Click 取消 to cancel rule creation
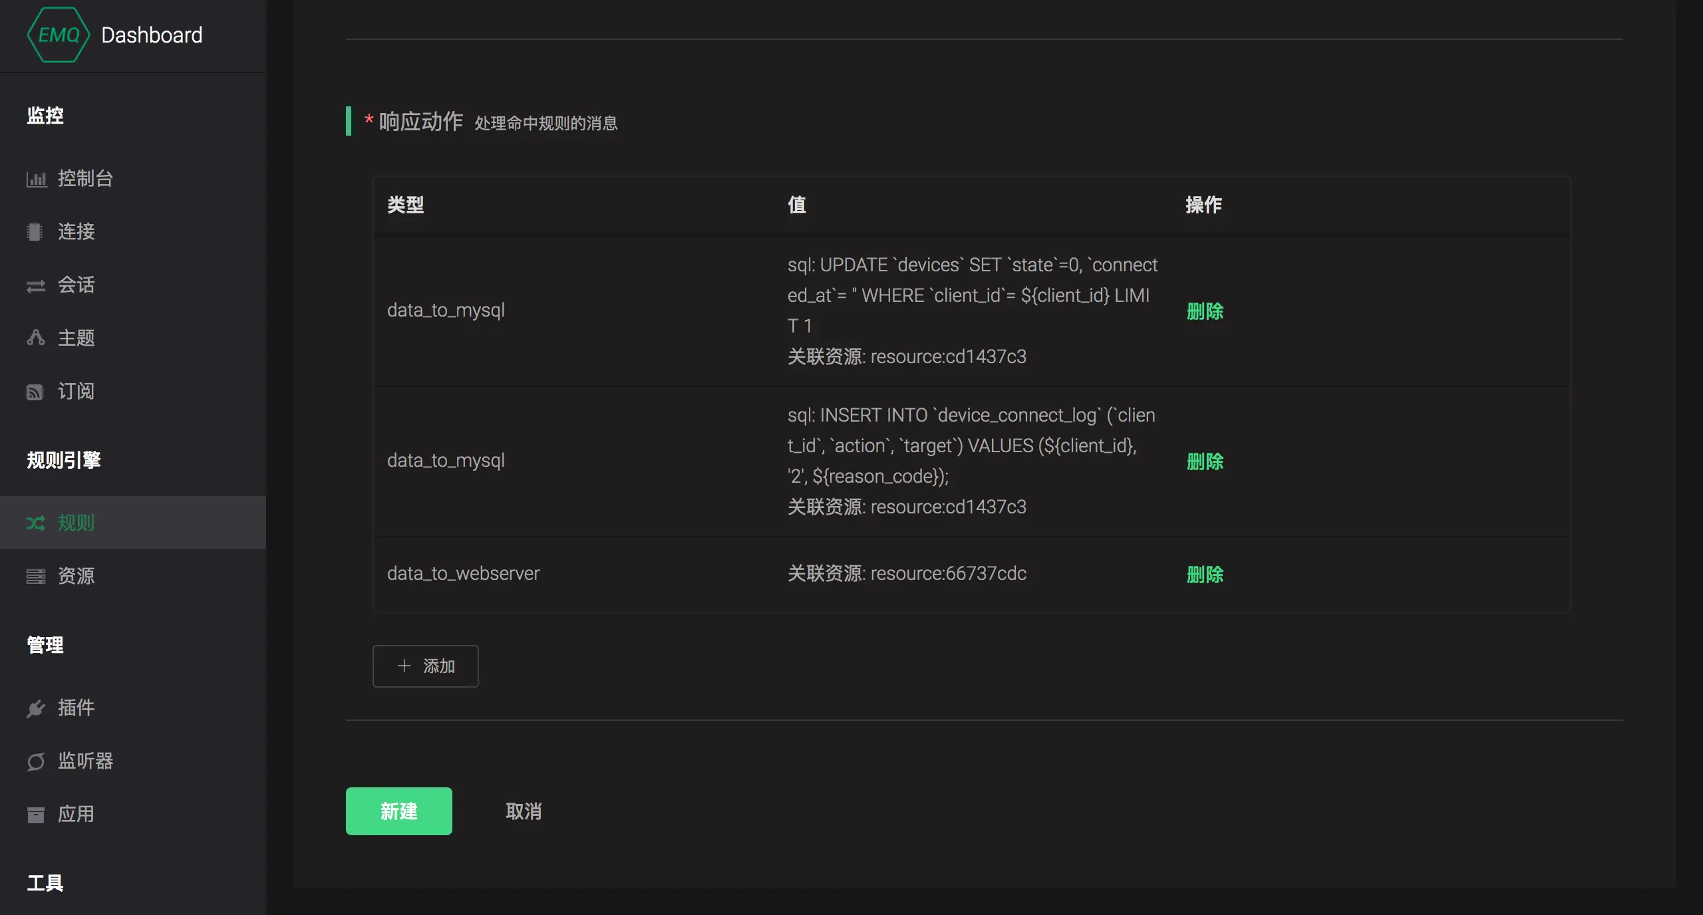This screenshot has height=915, width=1703. coord(524,811)
